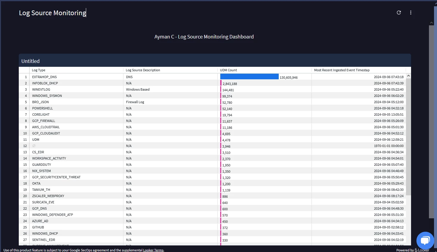The image size is (437, 252).
Task: Click the table scrollbar up arrow
Action: (408, 76)
